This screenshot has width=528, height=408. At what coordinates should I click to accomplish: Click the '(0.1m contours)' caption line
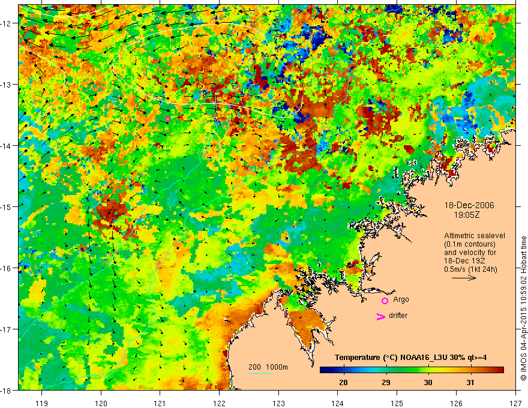click(470, 244)
